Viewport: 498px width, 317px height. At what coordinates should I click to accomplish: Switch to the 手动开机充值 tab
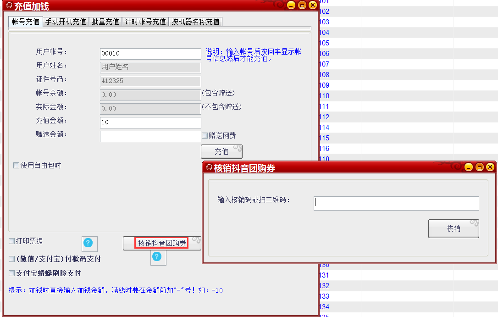click(66, 22)
